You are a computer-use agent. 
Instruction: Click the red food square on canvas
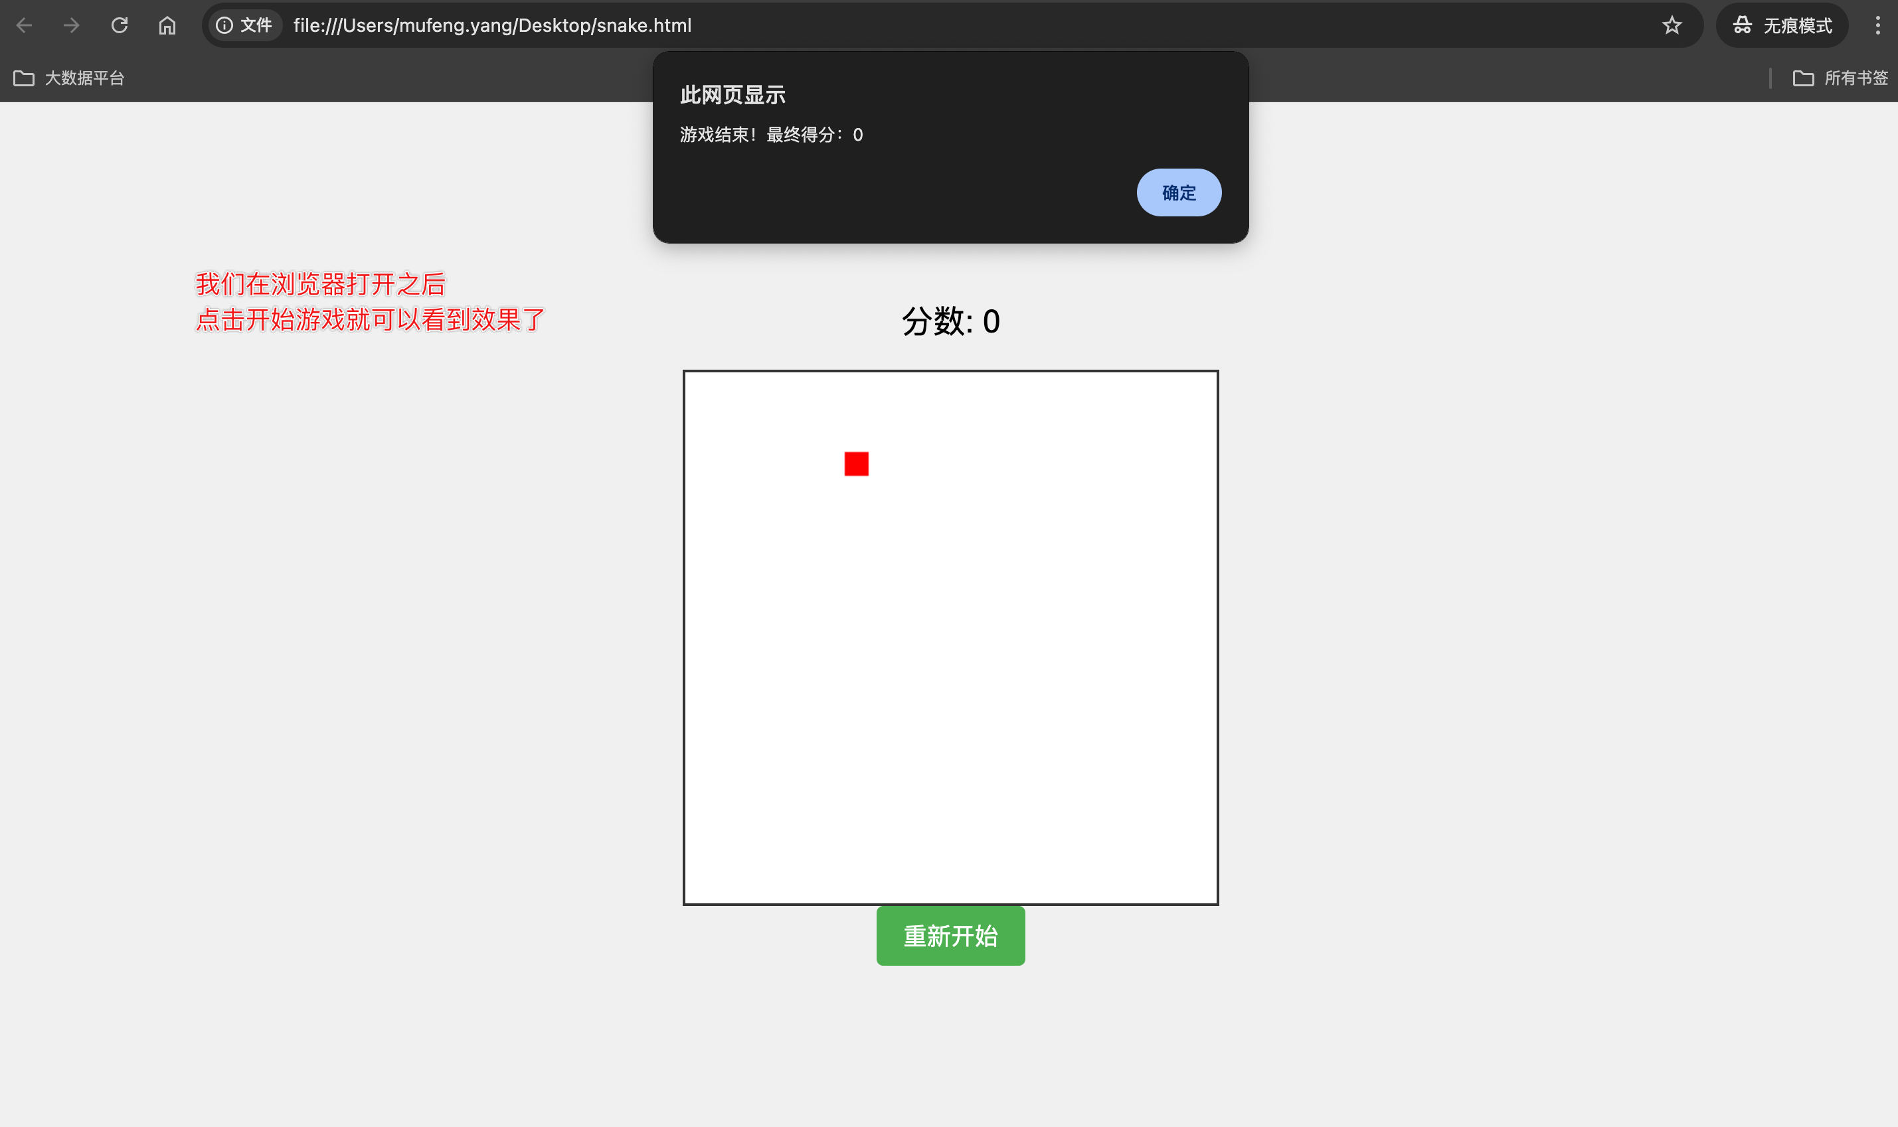point(856,464)
